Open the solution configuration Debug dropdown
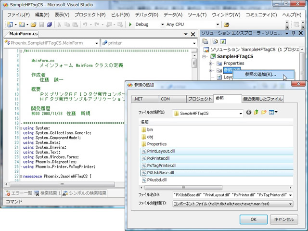 163,25
